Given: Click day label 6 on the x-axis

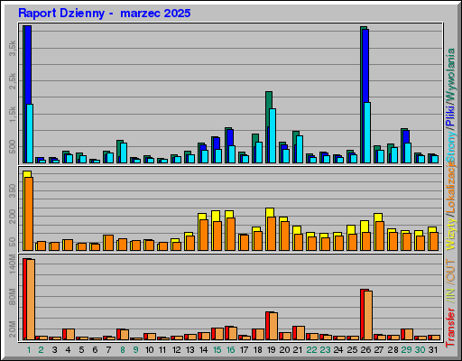Looking at the screenshot, I should 95,350.
